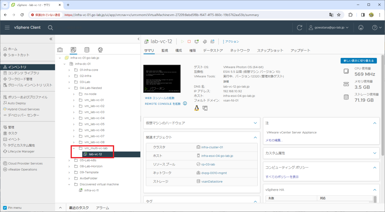Screen dimensions: 385x212
Task: Collapse the vSphere HA panel
Action: (x=374, y=190)
